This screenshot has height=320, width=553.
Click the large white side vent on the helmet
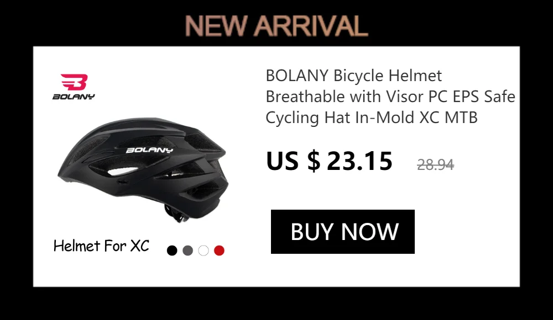click(123, 172)
